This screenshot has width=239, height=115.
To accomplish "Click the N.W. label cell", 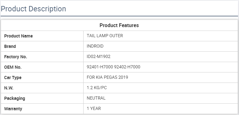I will (x=42, y=88).
